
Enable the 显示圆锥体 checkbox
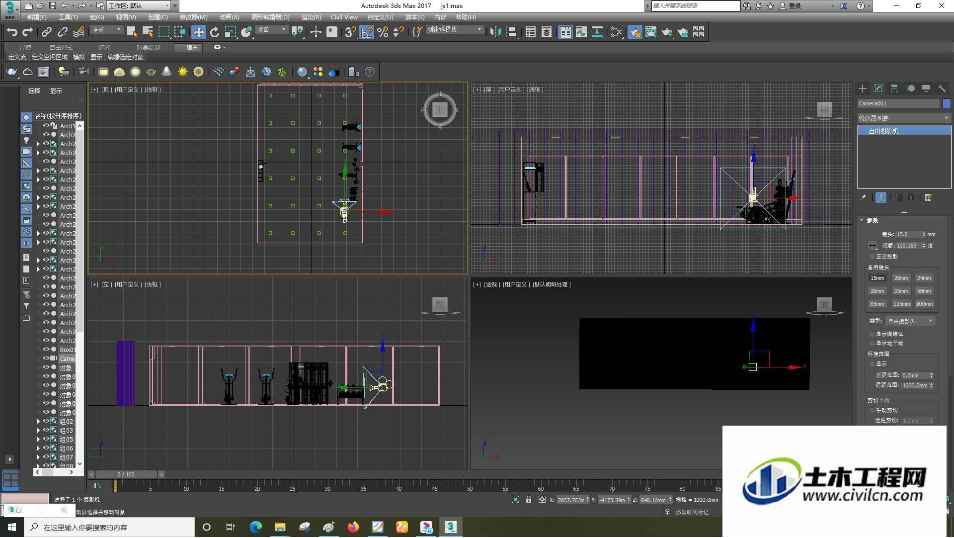click(872, 335)
